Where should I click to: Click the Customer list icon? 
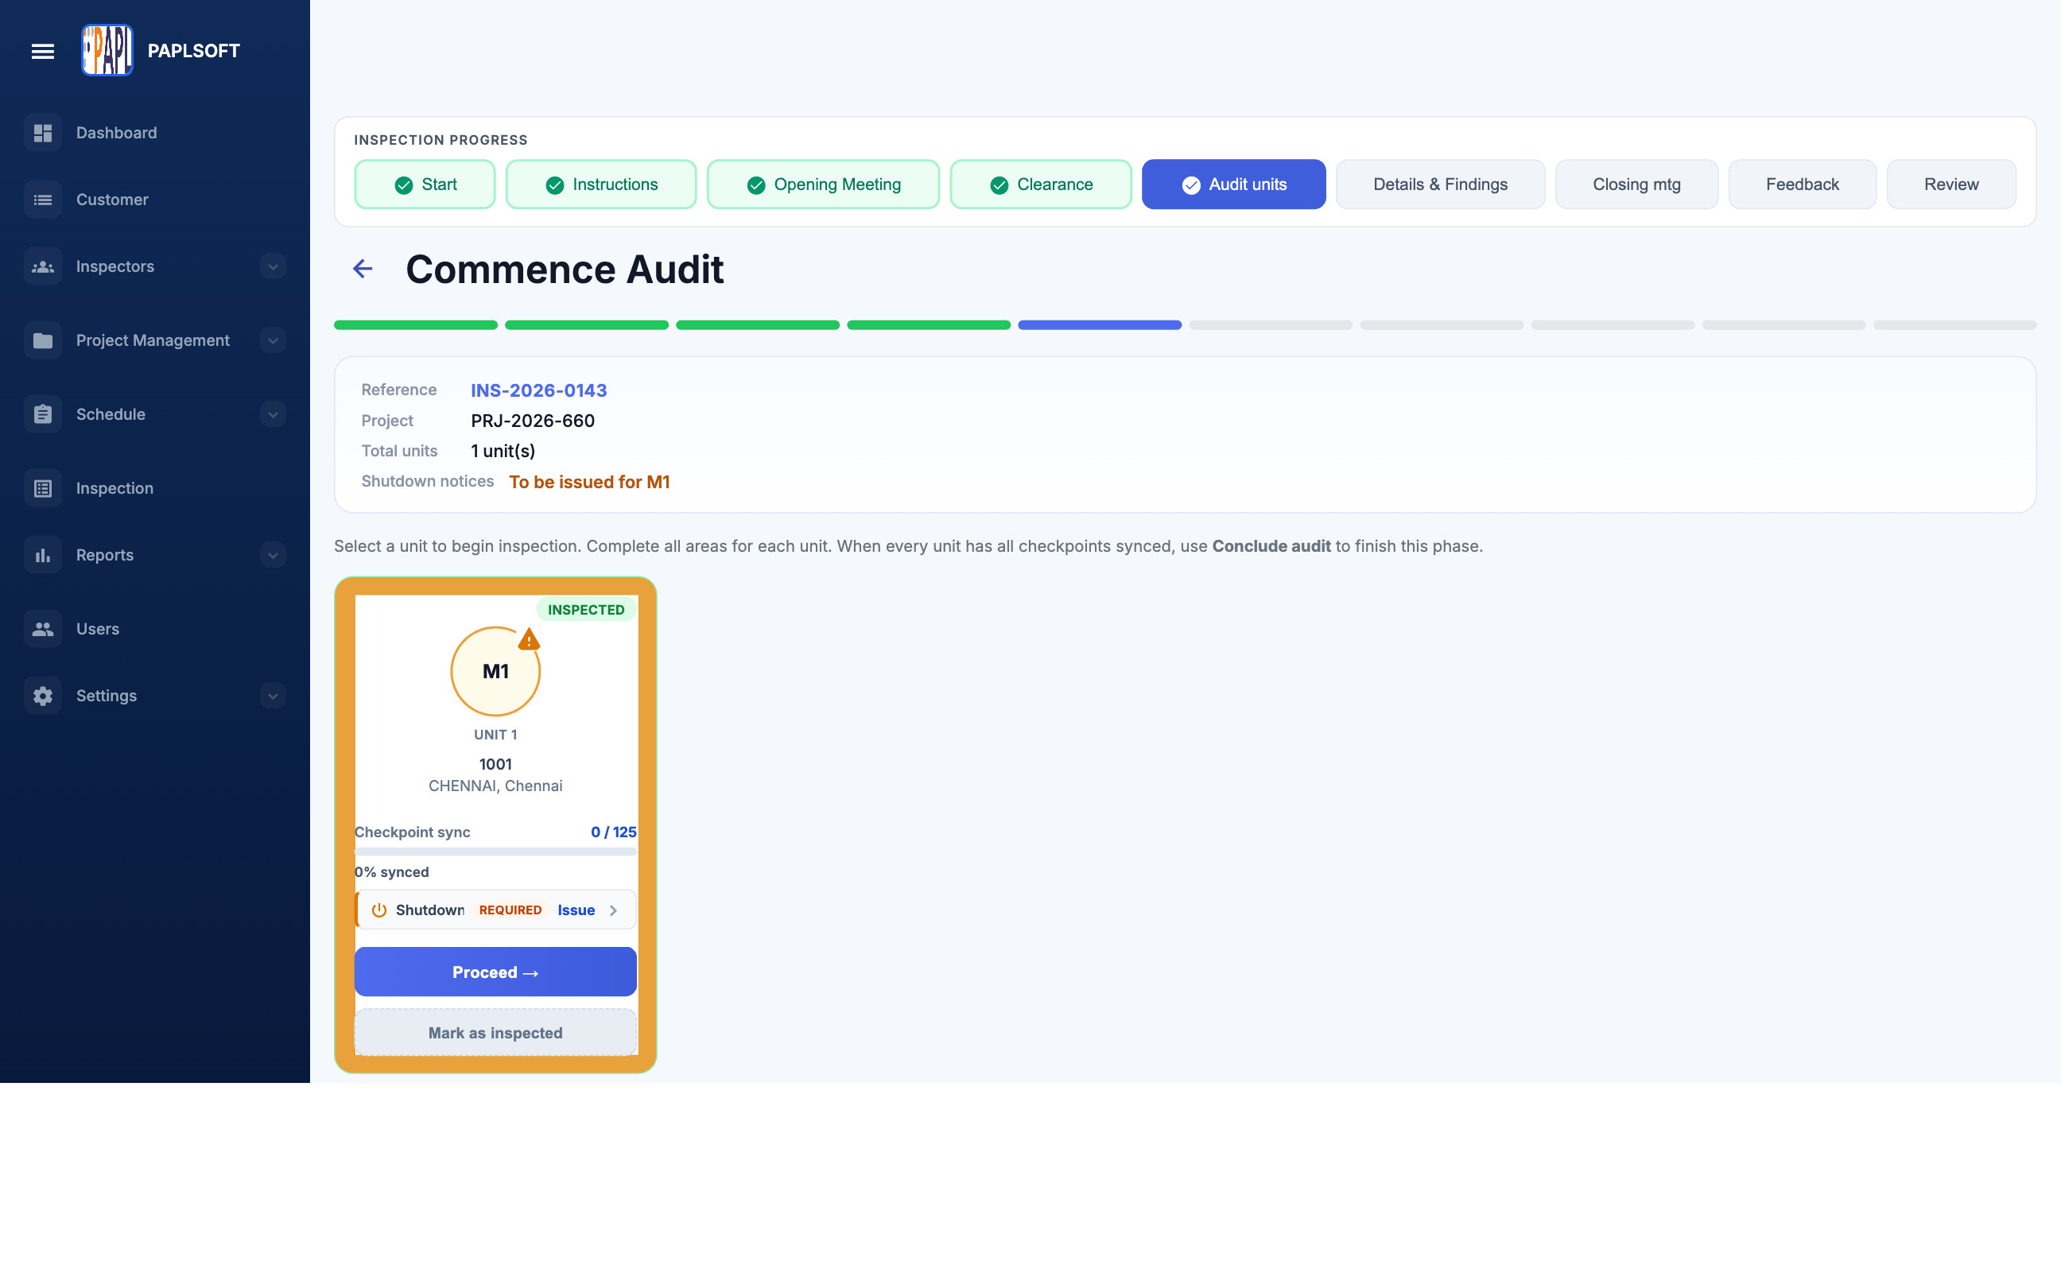click(43, 200)
